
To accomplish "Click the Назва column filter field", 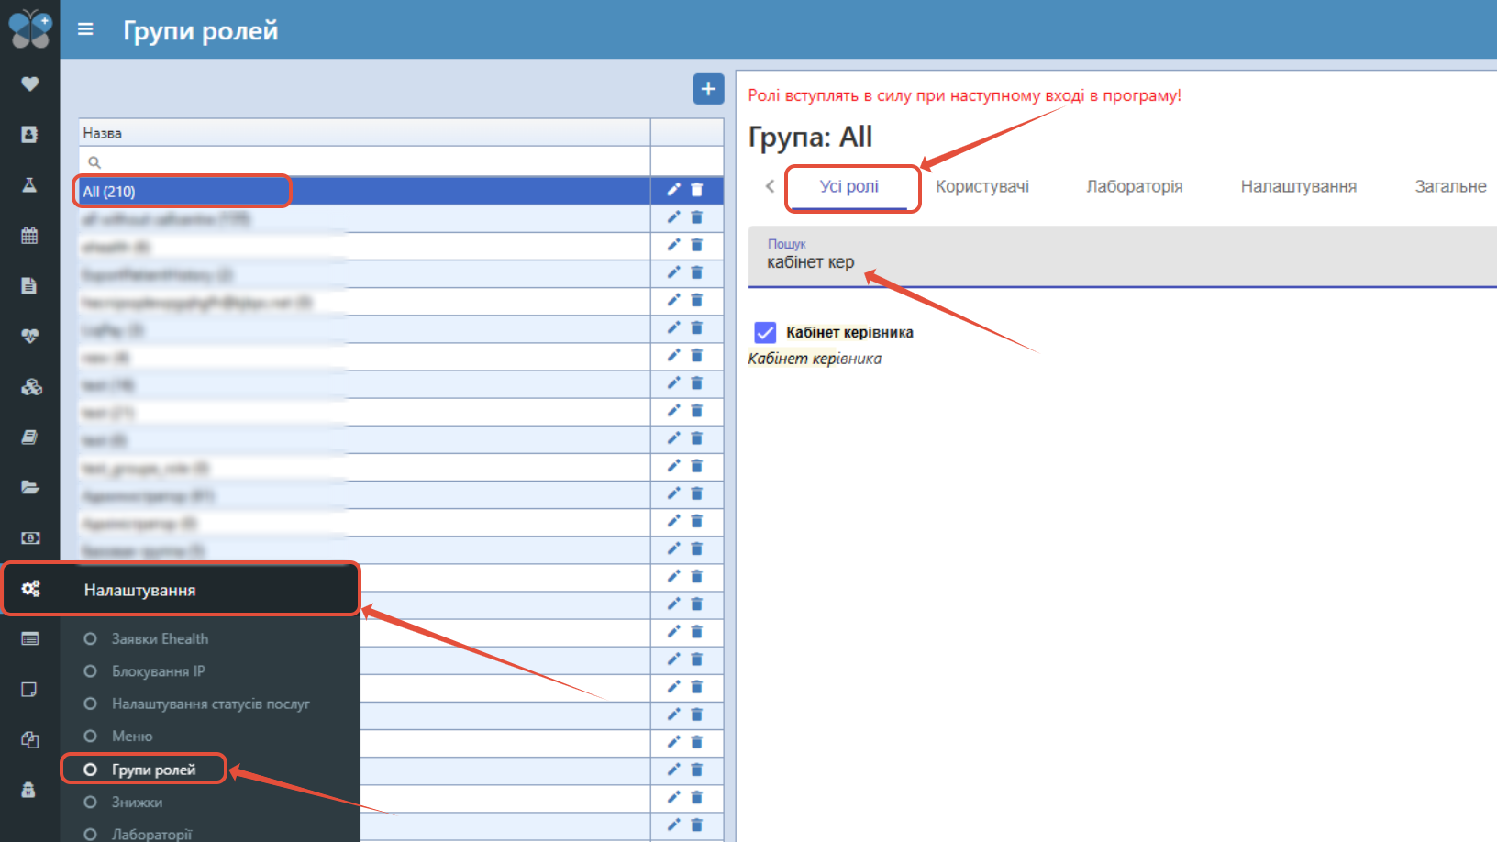I will (x=365, y=162).
